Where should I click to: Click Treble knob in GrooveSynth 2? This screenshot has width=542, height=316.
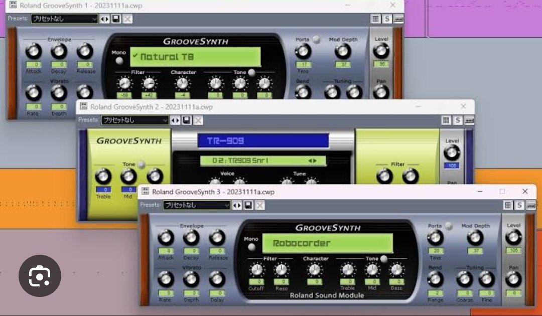103,176
